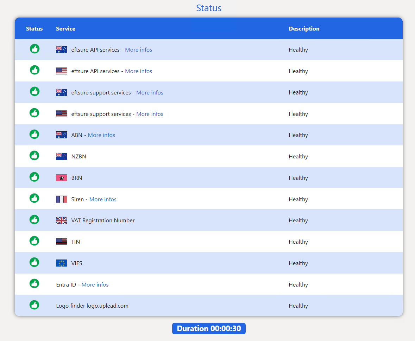Viewport: 415px width, 341px height.
Task: Click Logo finder logo.uplead.com text
Action: point(92,306)
